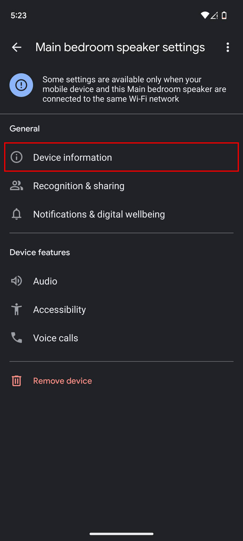
Task: Open Voice calls settings
Action: pyautogui.click(x=56, y=338)
